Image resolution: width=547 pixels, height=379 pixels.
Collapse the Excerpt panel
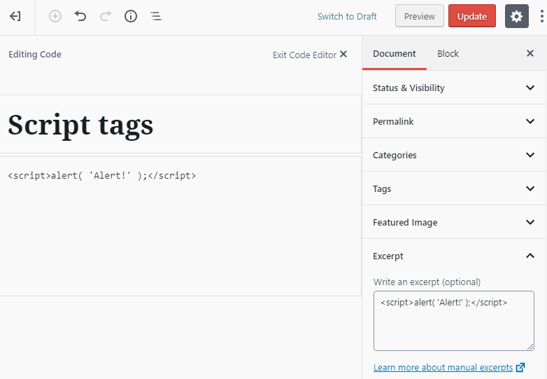(454, 256)
